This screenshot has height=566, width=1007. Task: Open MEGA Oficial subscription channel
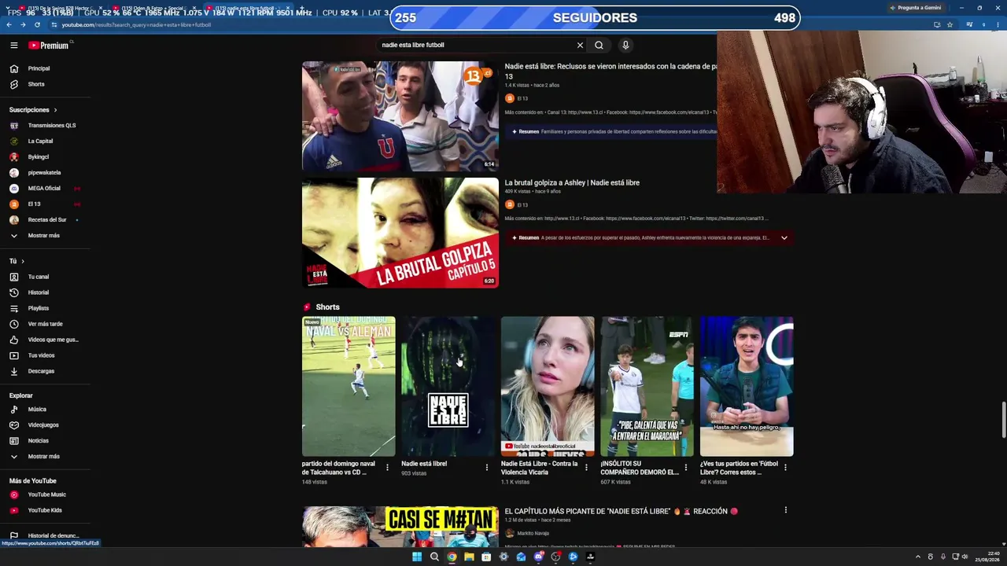coord(46,189)
